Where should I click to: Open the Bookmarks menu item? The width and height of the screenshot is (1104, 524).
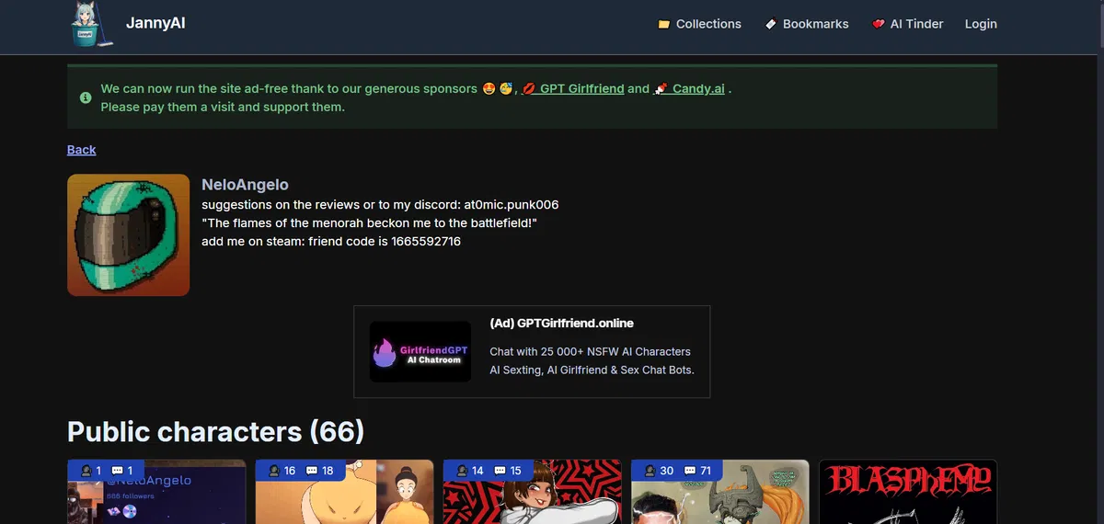(807, 25)
